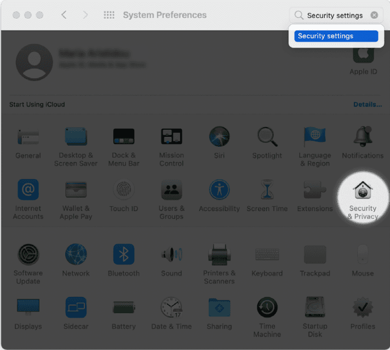
Task: Click the iCloud Details... link
Action: [368, 105]
